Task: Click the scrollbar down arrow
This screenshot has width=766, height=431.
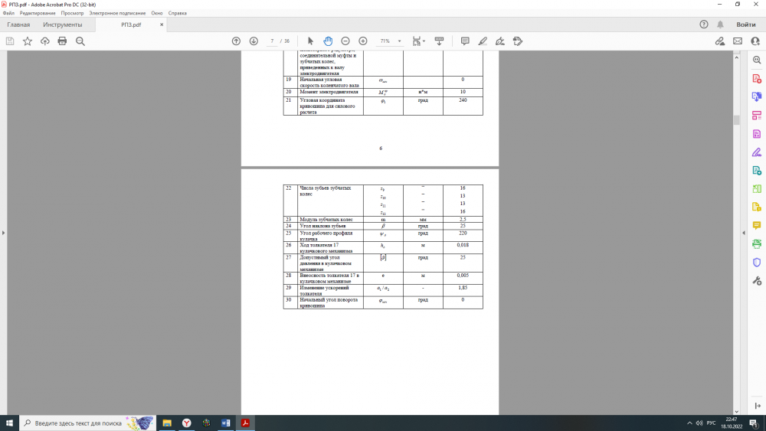Action: tap(737, 411)
